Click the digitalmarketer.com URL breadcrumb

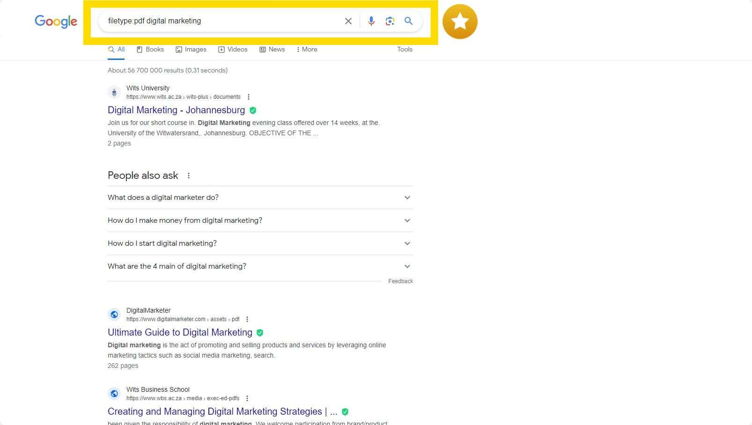click(x=183, y=319)
